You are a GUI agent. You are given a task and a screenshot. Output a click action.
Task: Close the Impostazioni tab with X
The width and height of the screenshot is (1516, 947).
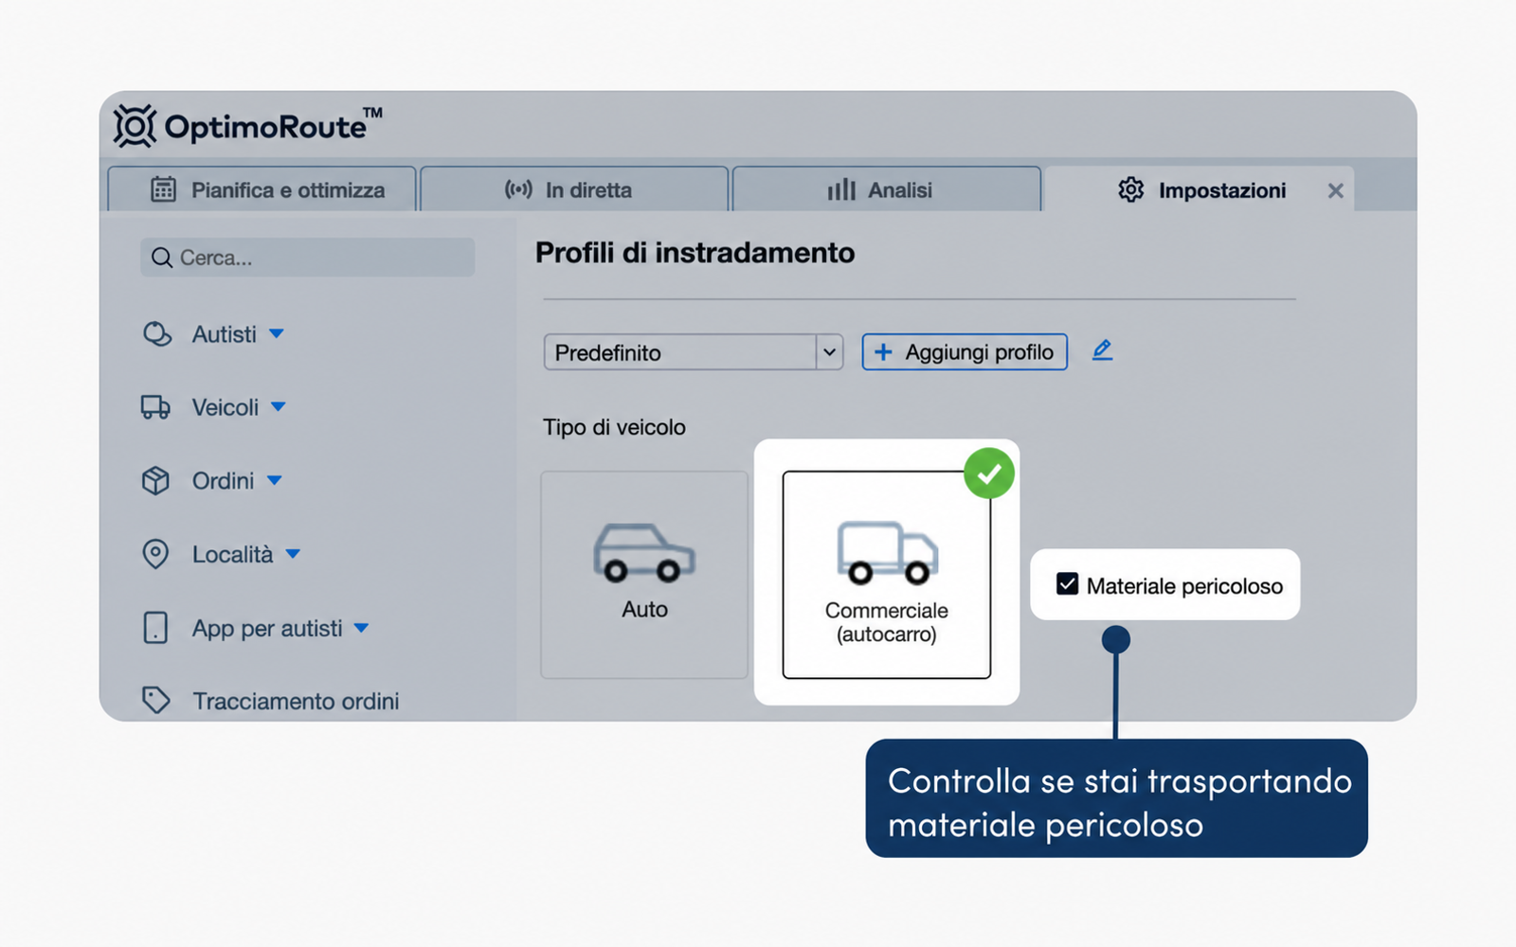[x=1335, y=191]
